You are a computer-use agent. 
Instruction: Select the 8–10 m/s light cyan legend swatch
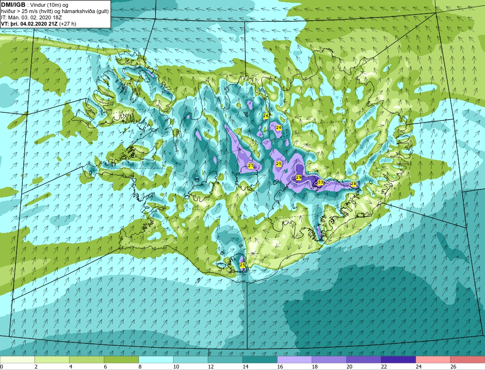click(x=156, y=359)
